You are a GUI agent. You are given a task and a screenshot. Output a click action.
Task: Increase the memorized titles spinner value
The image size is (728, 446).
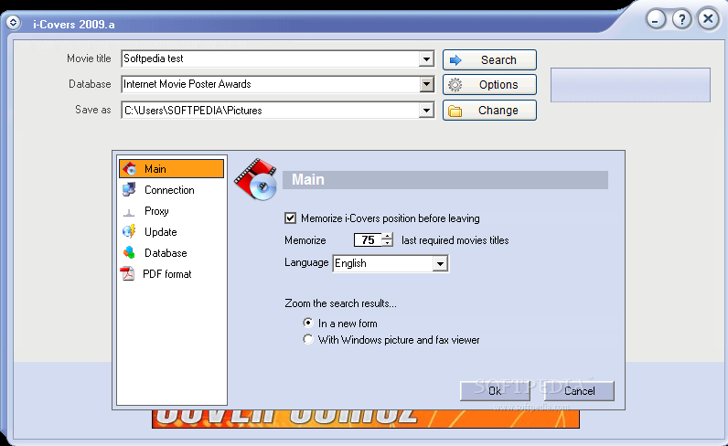[387, 236]
